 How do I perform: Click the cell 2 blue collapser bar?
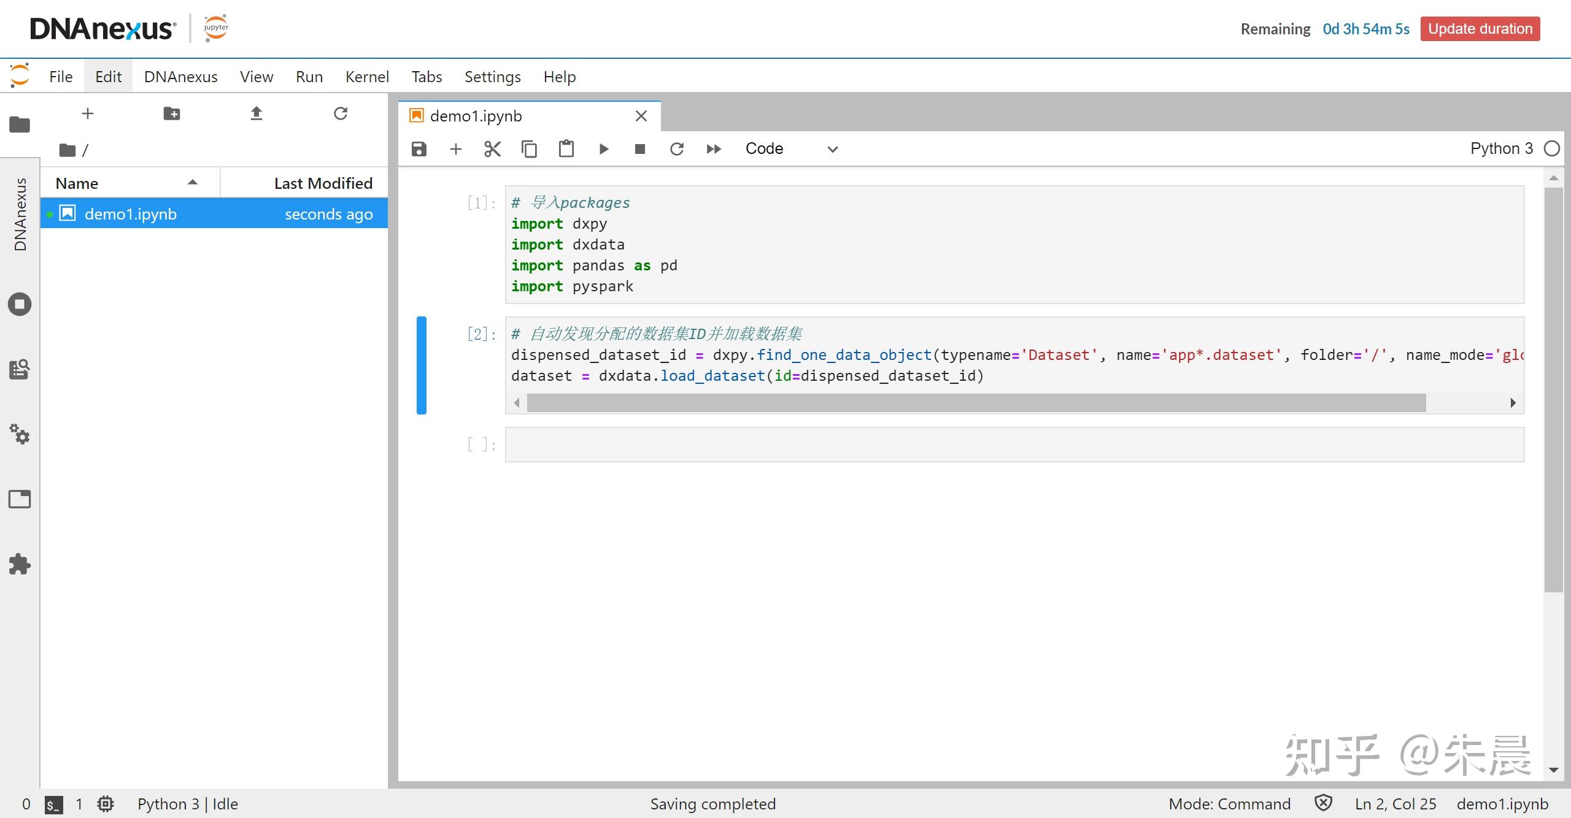(422, 365)
